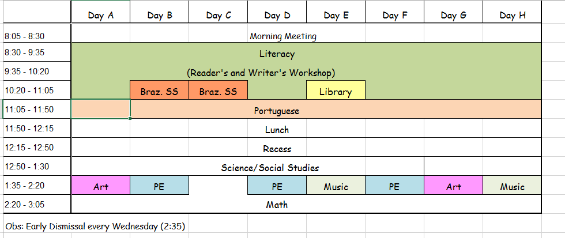This screenshot has height=238, width=565.
Task: Select the Math row cell
Action: click(306, 204)
